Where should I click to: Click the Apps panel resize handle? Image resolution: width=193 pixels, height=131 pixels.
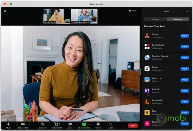coord(141,72)
